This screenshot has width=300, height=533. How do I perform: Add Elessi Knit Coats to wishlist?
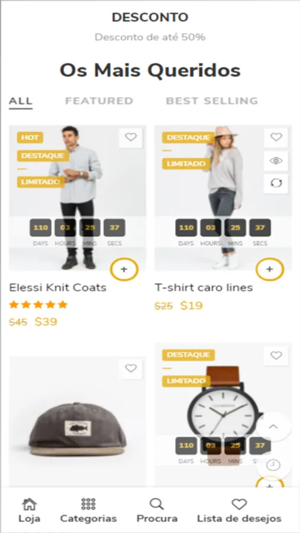point(131,137)
